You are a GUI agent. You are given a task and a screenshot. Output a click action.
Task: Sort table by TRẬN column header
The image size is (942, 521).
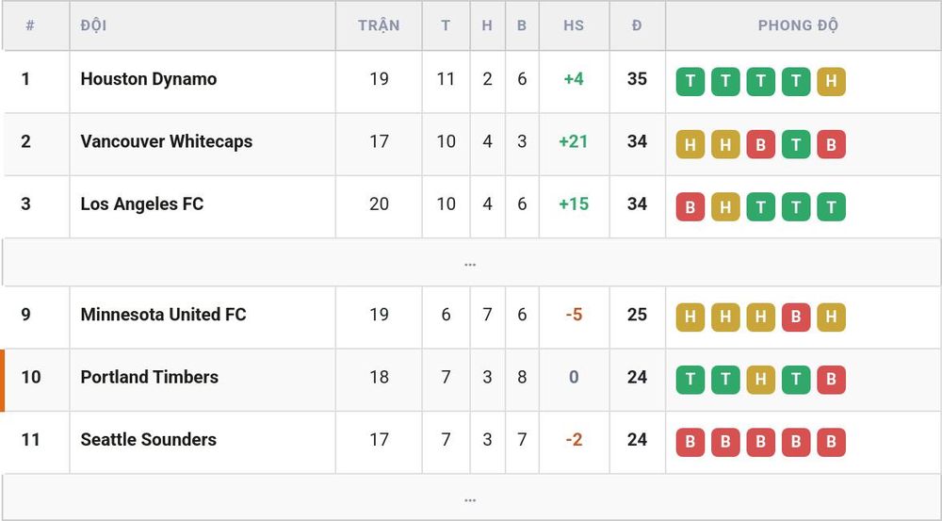379,25
